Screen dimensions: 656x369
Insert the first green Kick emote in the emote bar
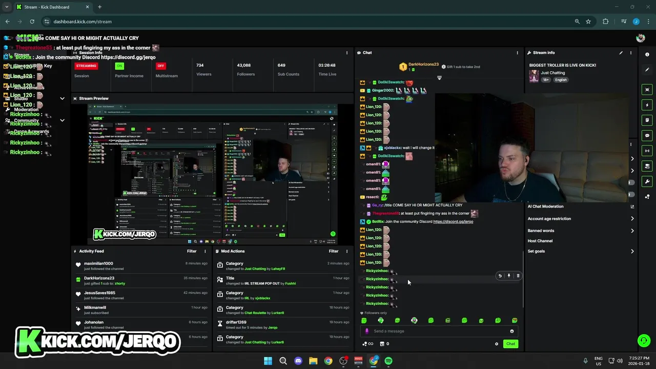coord(364,320)
